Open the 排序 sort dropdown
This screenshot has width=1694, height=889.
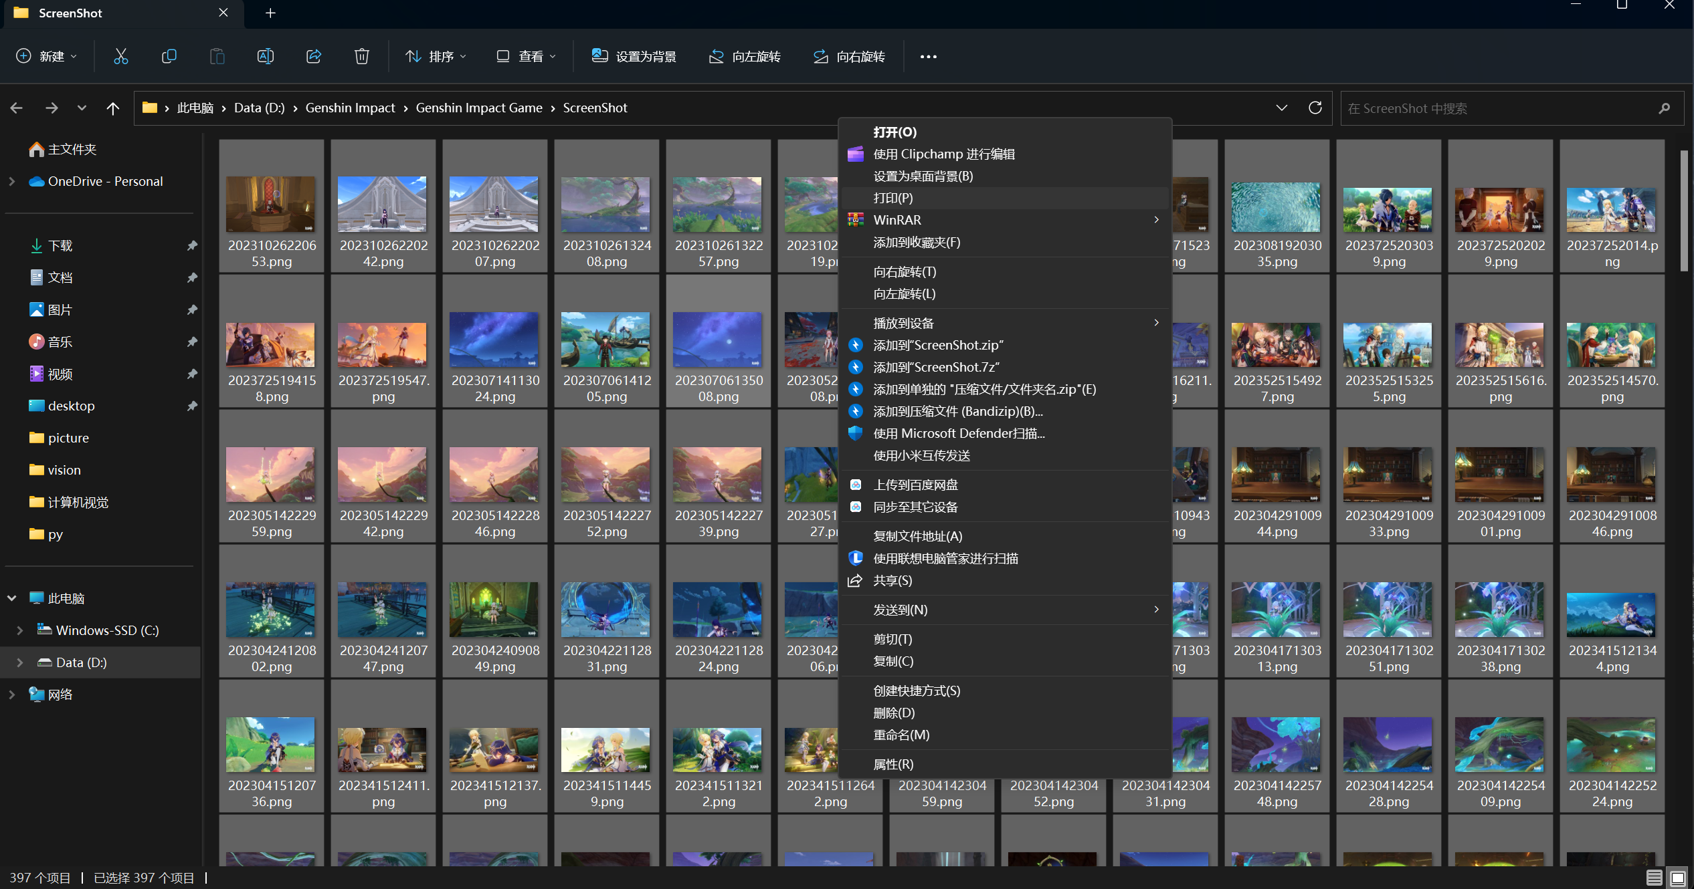tap(436, 57)
